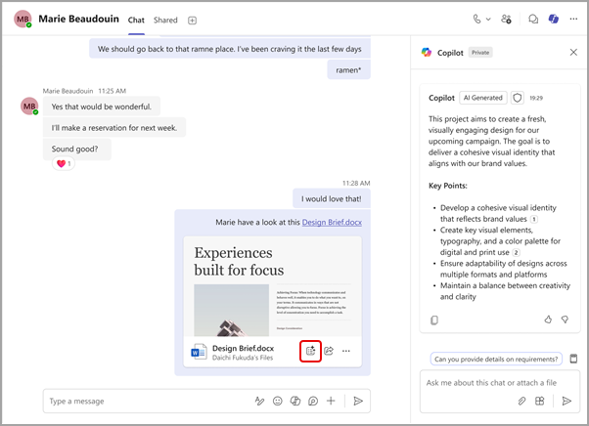Open the Design Brief.docx link in message
The image size is (589, 426).
point(331,222)
